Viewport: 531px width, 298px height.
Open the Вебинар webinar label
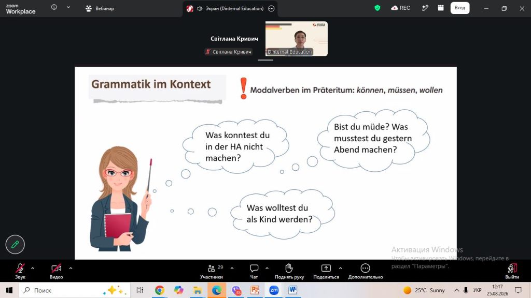click(x=100, y=8)
